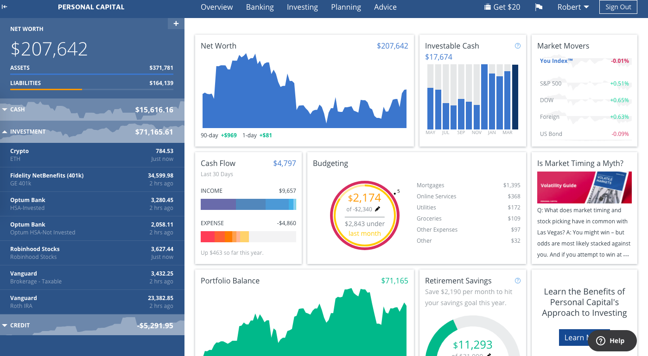The height and width of the screenshot is (356, 648).
Task: Click the Volatility Guide thumbnail image
Action: click(x=584, y=187)
